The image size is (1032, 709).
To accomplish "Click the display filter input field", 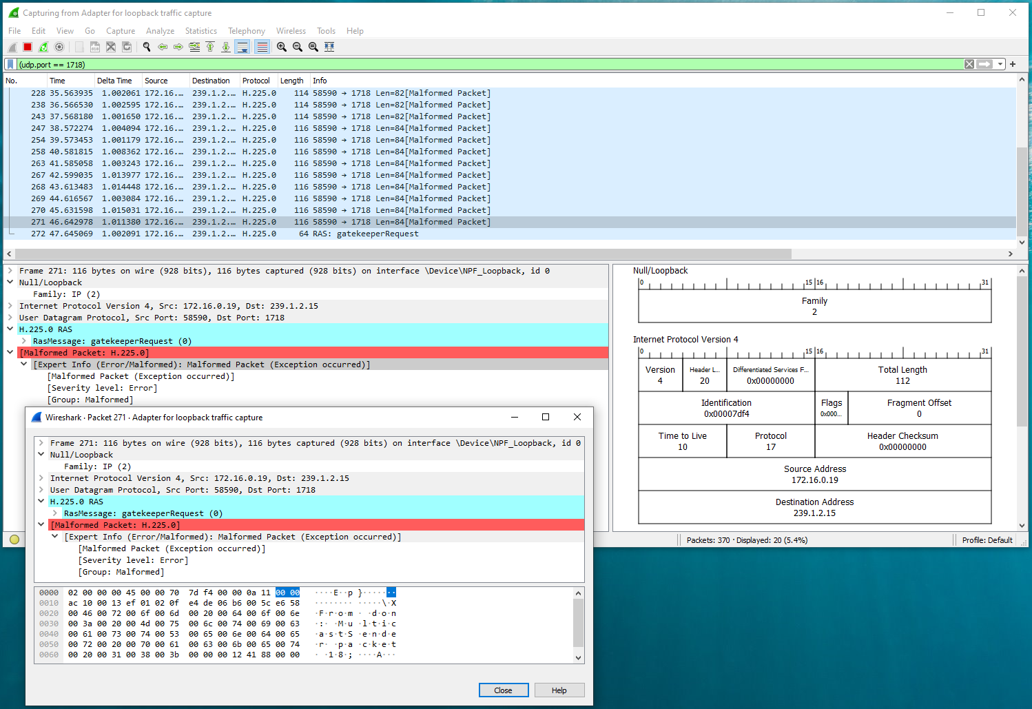I will tap(489, 64).
